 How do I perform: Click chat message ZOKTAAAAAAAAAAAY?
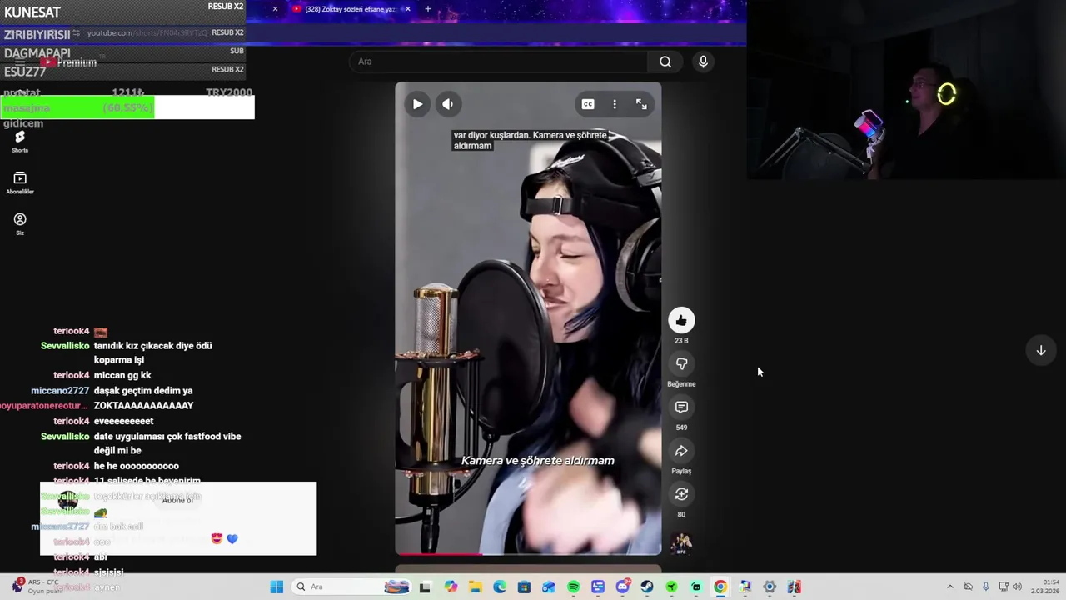[143, 406]
